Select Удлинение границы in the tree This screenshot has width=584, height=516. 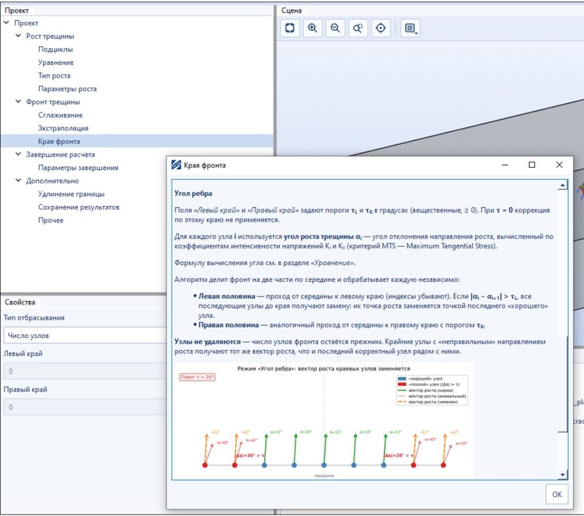[x=71, y=194]
